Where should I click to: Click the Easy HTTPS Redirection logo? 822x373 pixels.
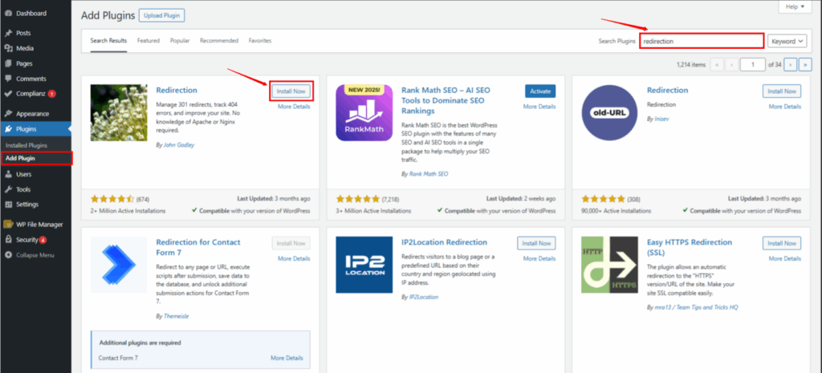609,265
